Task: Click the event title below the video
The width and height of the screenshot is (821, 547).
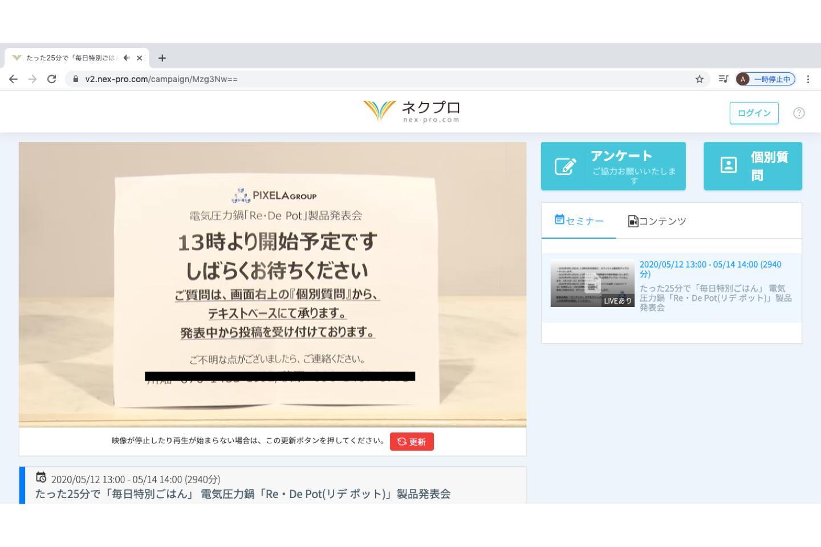Action: tap(243, 494)
